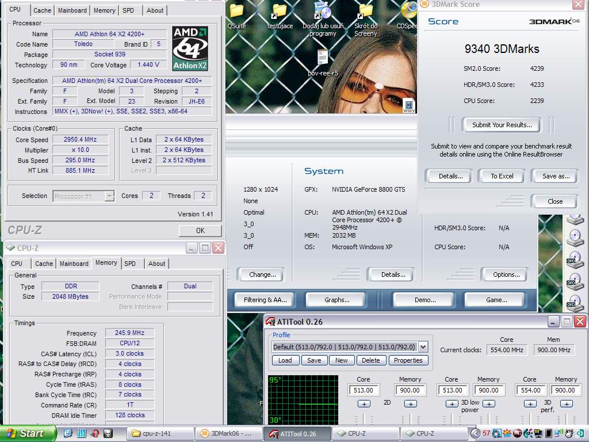Viewport: 589px width, 442px height.
Task: Click the Core Speed 2950.4 MHz value
Action: [80, 139]
